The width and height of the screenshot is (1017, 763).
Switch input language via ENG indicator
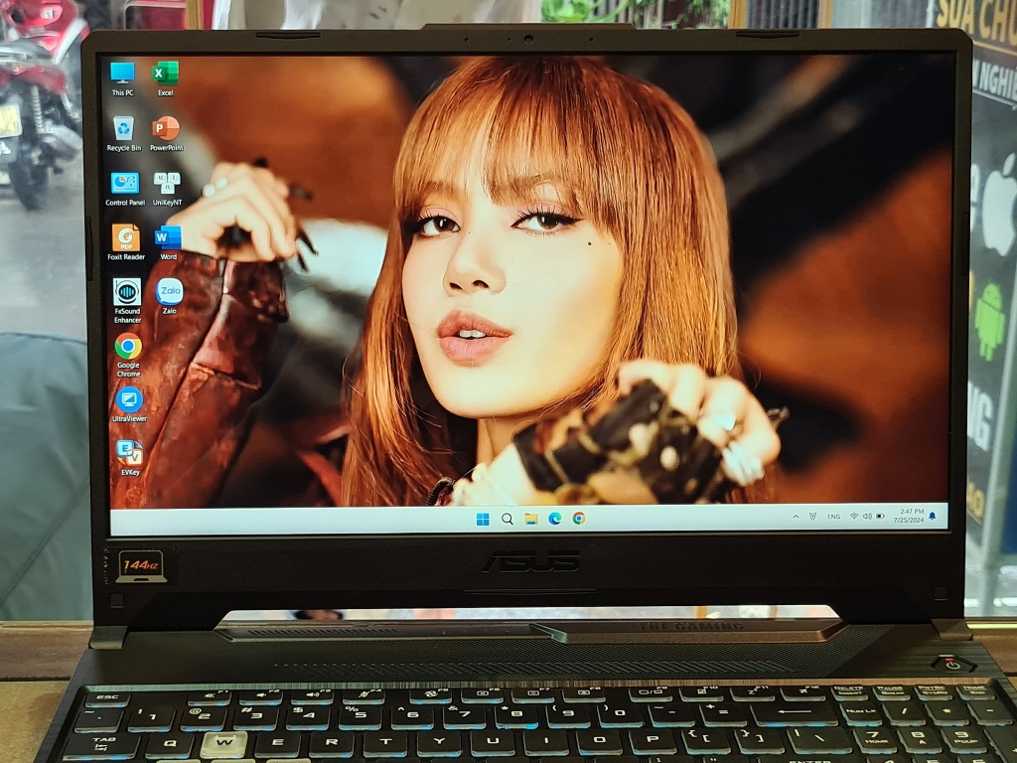tap(834, 517)
